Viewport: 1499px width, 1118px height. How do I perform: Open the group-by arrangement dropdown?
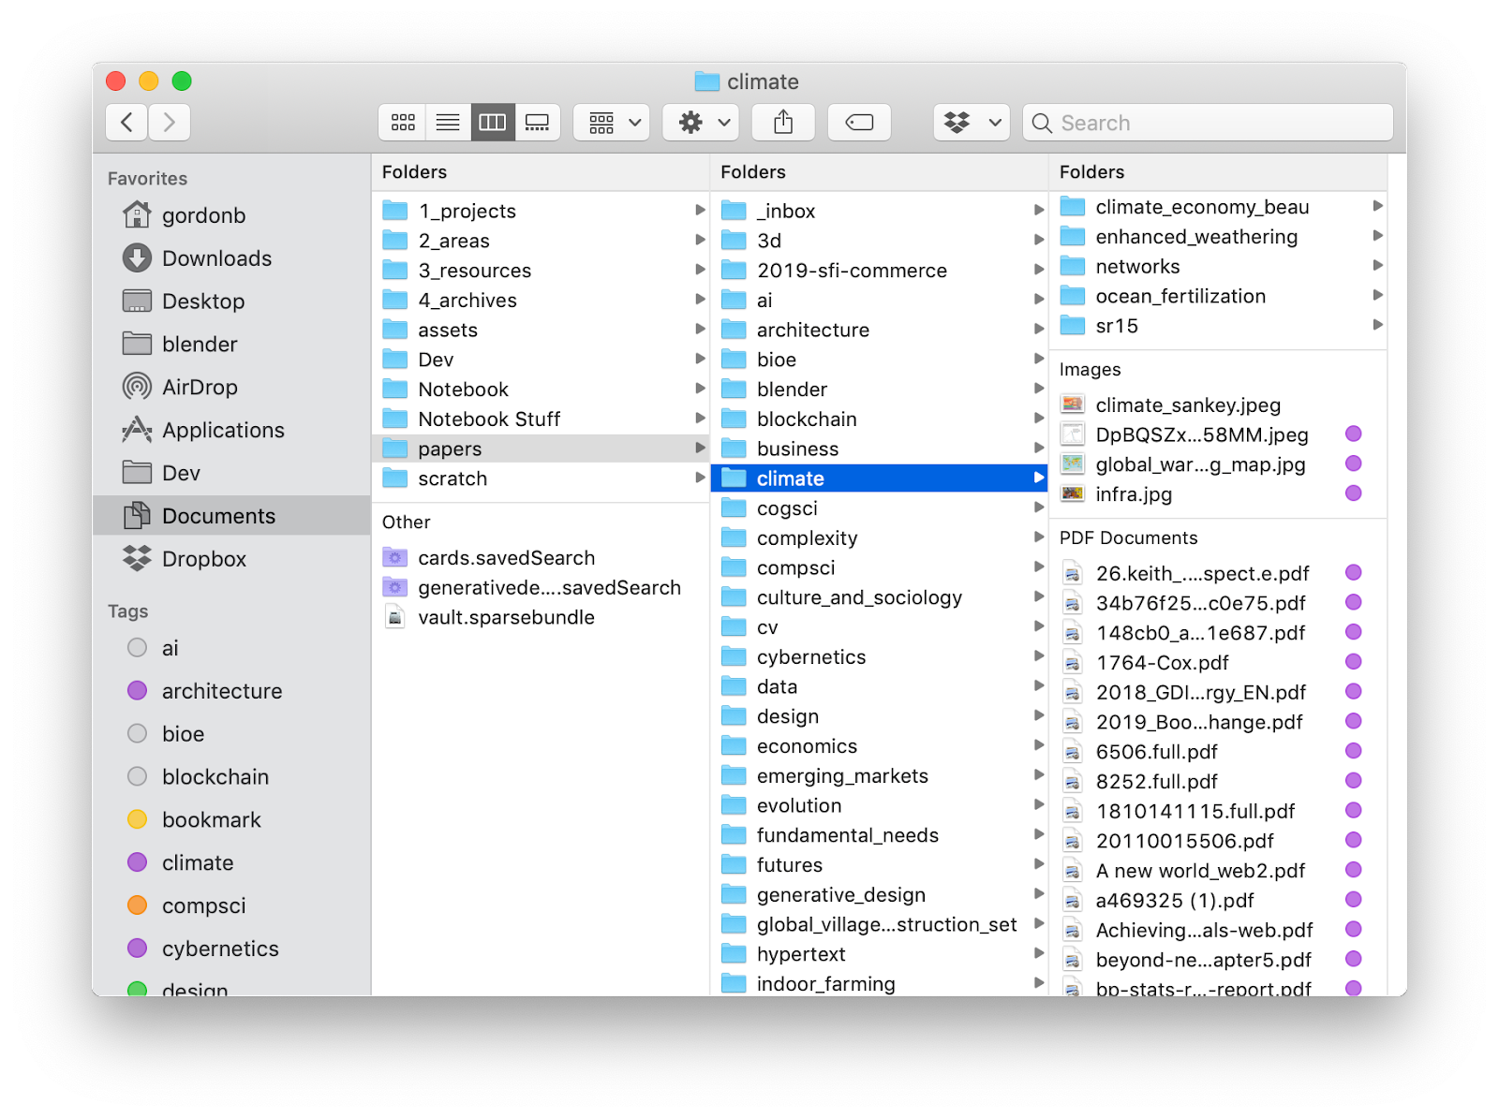click(x=612, y=123)
